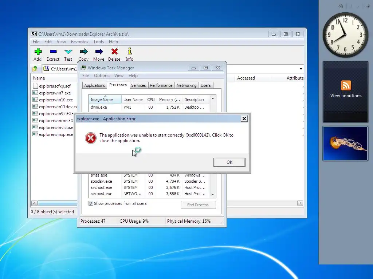Click OK in the Application Error dialog
The height and width of the screenshot is (279, 373).
pos(229,162)
